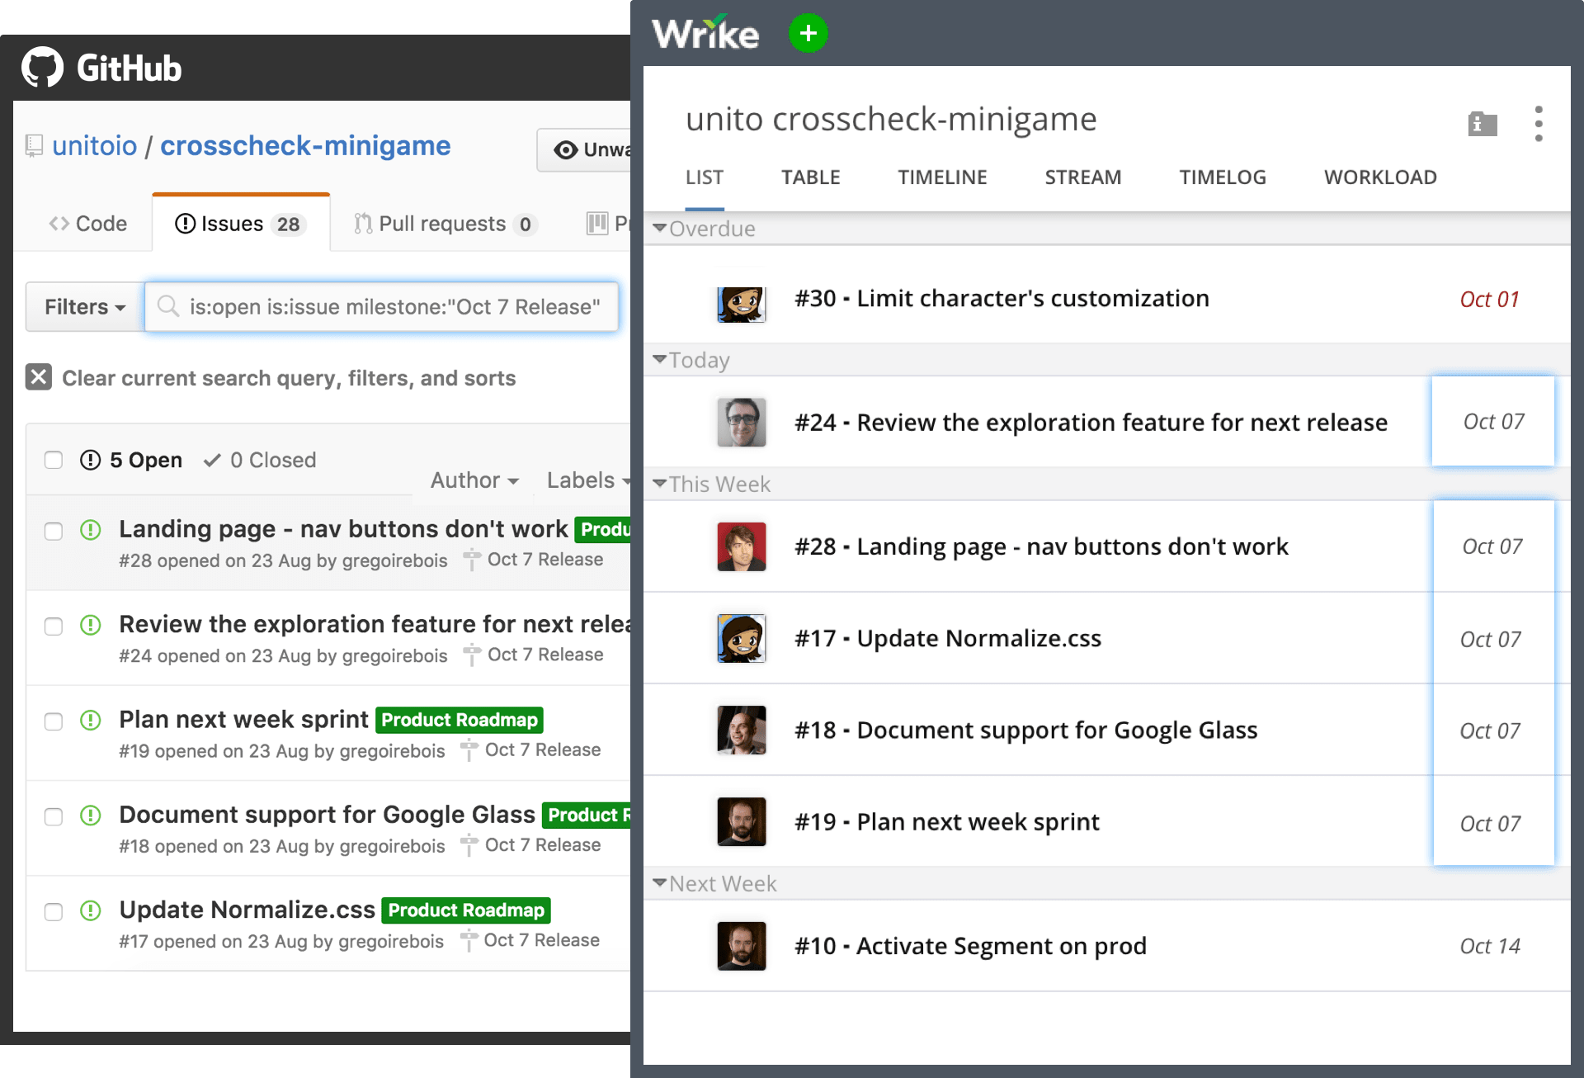
Task: Switch to the STREAM view in Wrike
Action: pyautogui.click(x=1083, y=177)
